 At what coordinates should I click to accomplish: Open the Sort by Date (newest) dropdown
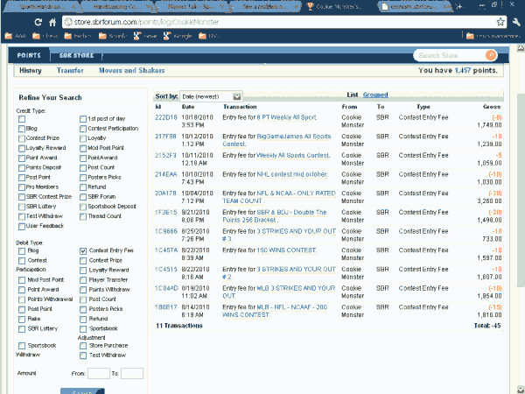tap(211, 95)
